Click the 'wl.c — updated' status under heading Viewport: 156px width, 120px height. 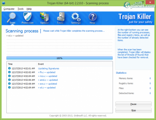point(15,36)
